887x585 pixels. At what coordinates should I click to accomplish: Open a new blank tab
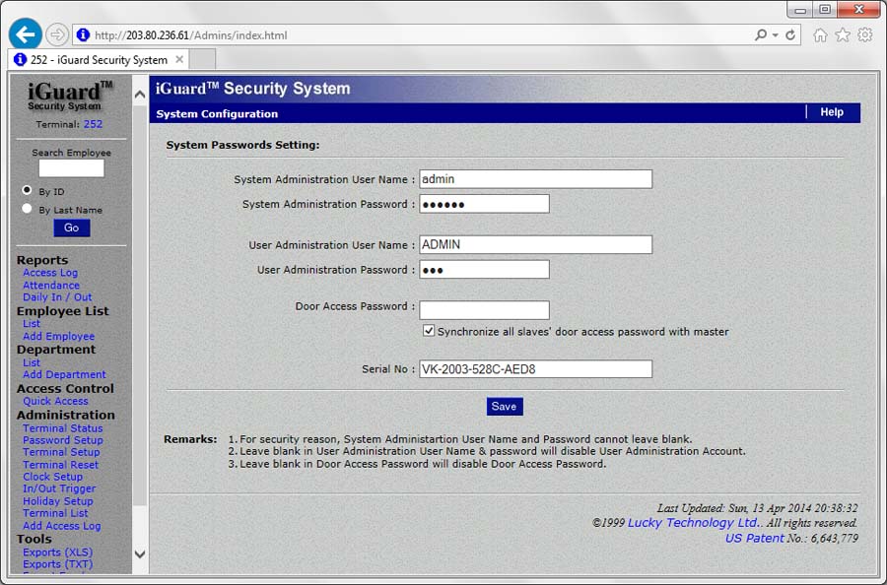pyautogui.click(x=202, y=59)
